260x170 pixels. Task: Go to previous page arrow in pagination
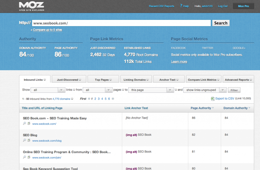(89, 99)
